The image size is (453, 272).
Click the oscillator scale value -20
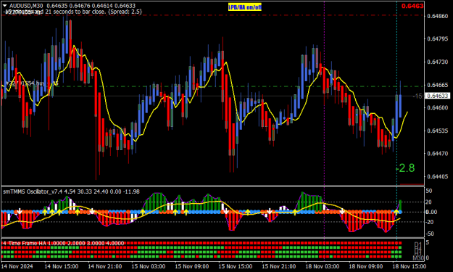429,222
